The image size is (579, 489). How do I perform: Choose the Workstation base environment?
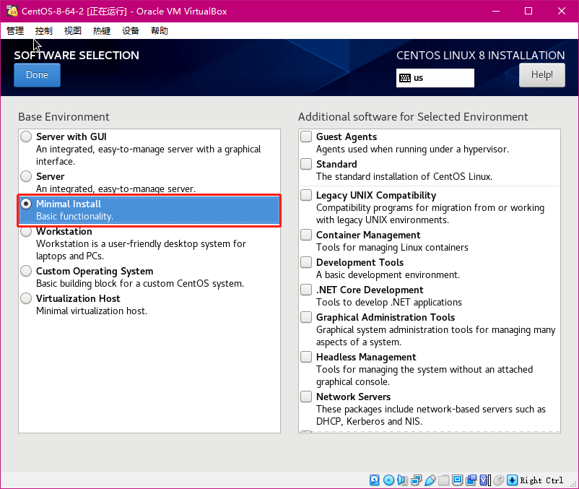[x=26, y=232]
